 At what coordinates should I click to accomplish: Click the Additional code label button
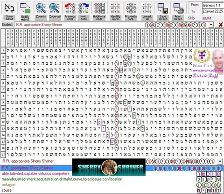tap(99, 18)
